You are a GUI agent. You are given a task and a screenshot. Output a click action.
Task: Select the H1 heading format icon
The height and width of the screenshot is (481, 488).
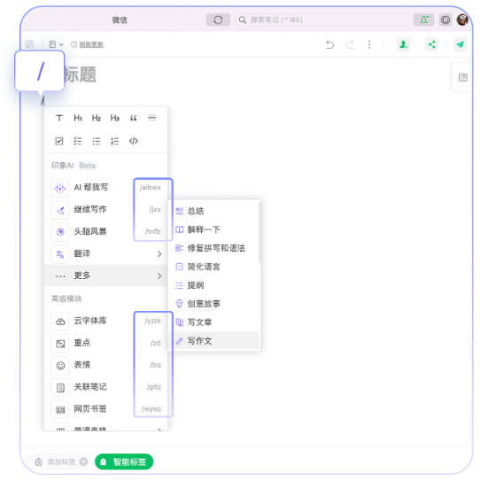click(x=78, y=118)
